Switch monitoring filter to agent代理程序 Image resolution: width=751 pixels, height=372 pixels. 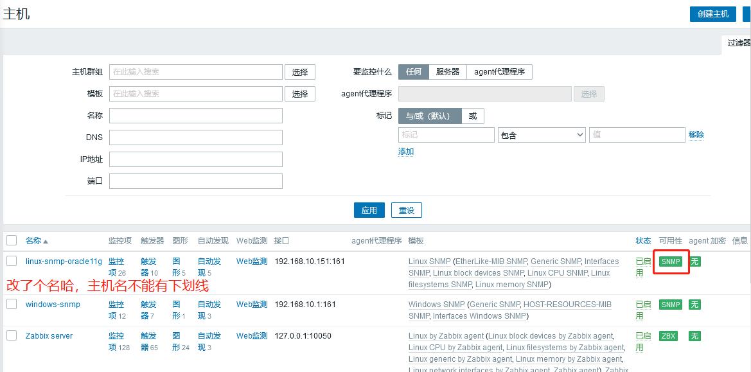click(x=500, y=72)
